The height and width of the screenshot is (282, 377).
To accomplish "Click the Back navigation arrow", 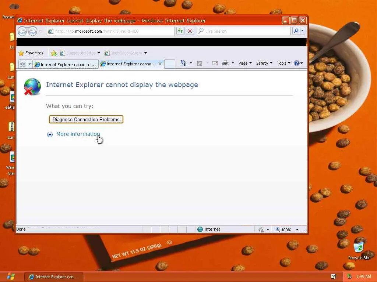I will pos(22,31).
